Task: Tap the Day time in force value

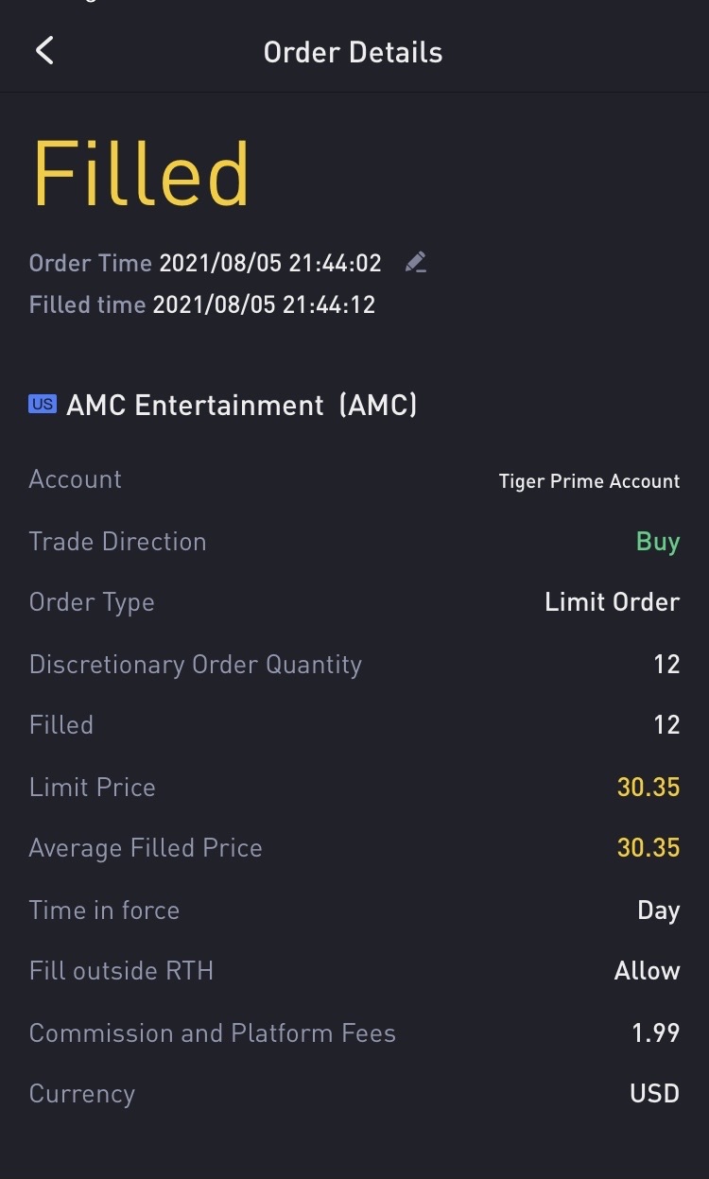Action: (658, 910)
